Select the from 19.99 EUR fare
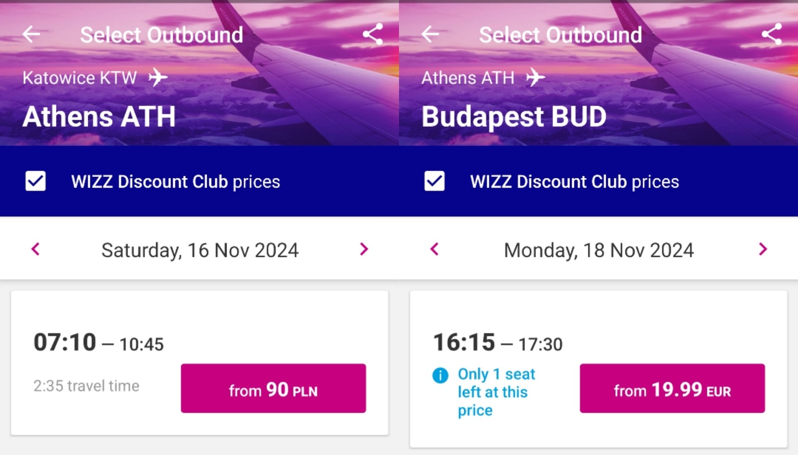Image resolution: width=798 pixels, height=455 pixels. coord(672,388)
